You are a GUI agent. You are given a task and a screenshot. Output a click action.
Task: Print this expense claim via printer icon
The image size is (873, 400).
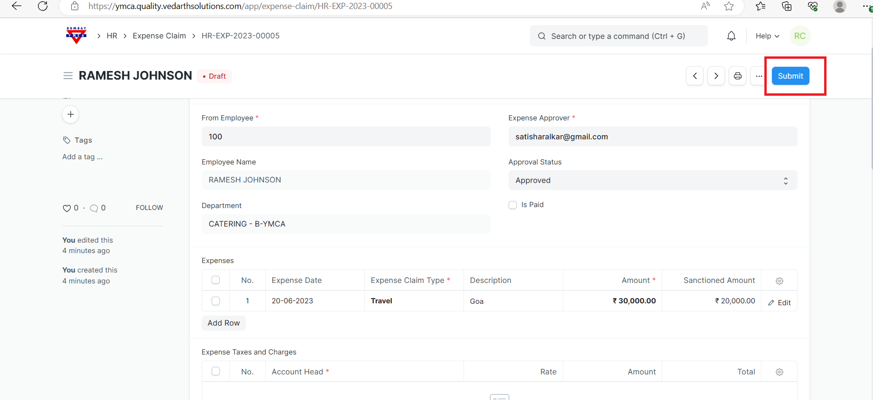(737, 76)
